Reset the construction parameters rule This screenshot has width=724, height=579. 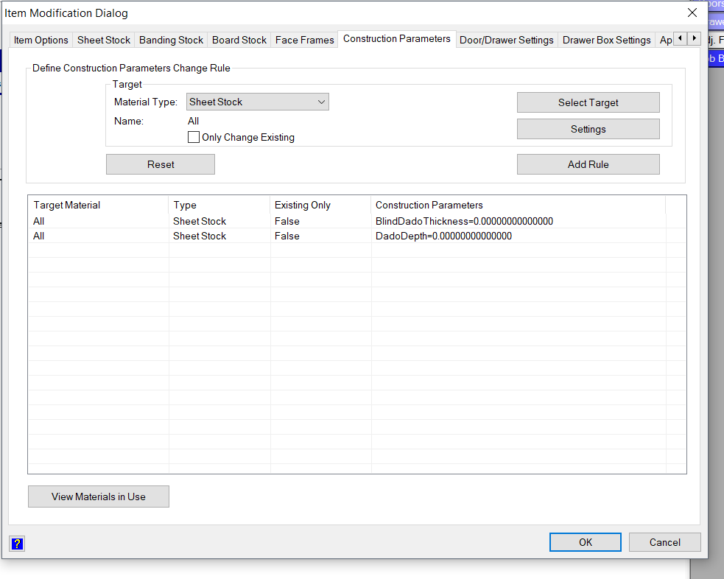click(161, 164)
